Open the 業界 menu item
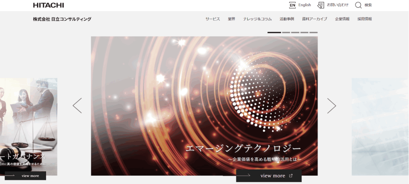The width and height of the screenshot is (409, 184). pyautogui.click(x=232, y=19)
